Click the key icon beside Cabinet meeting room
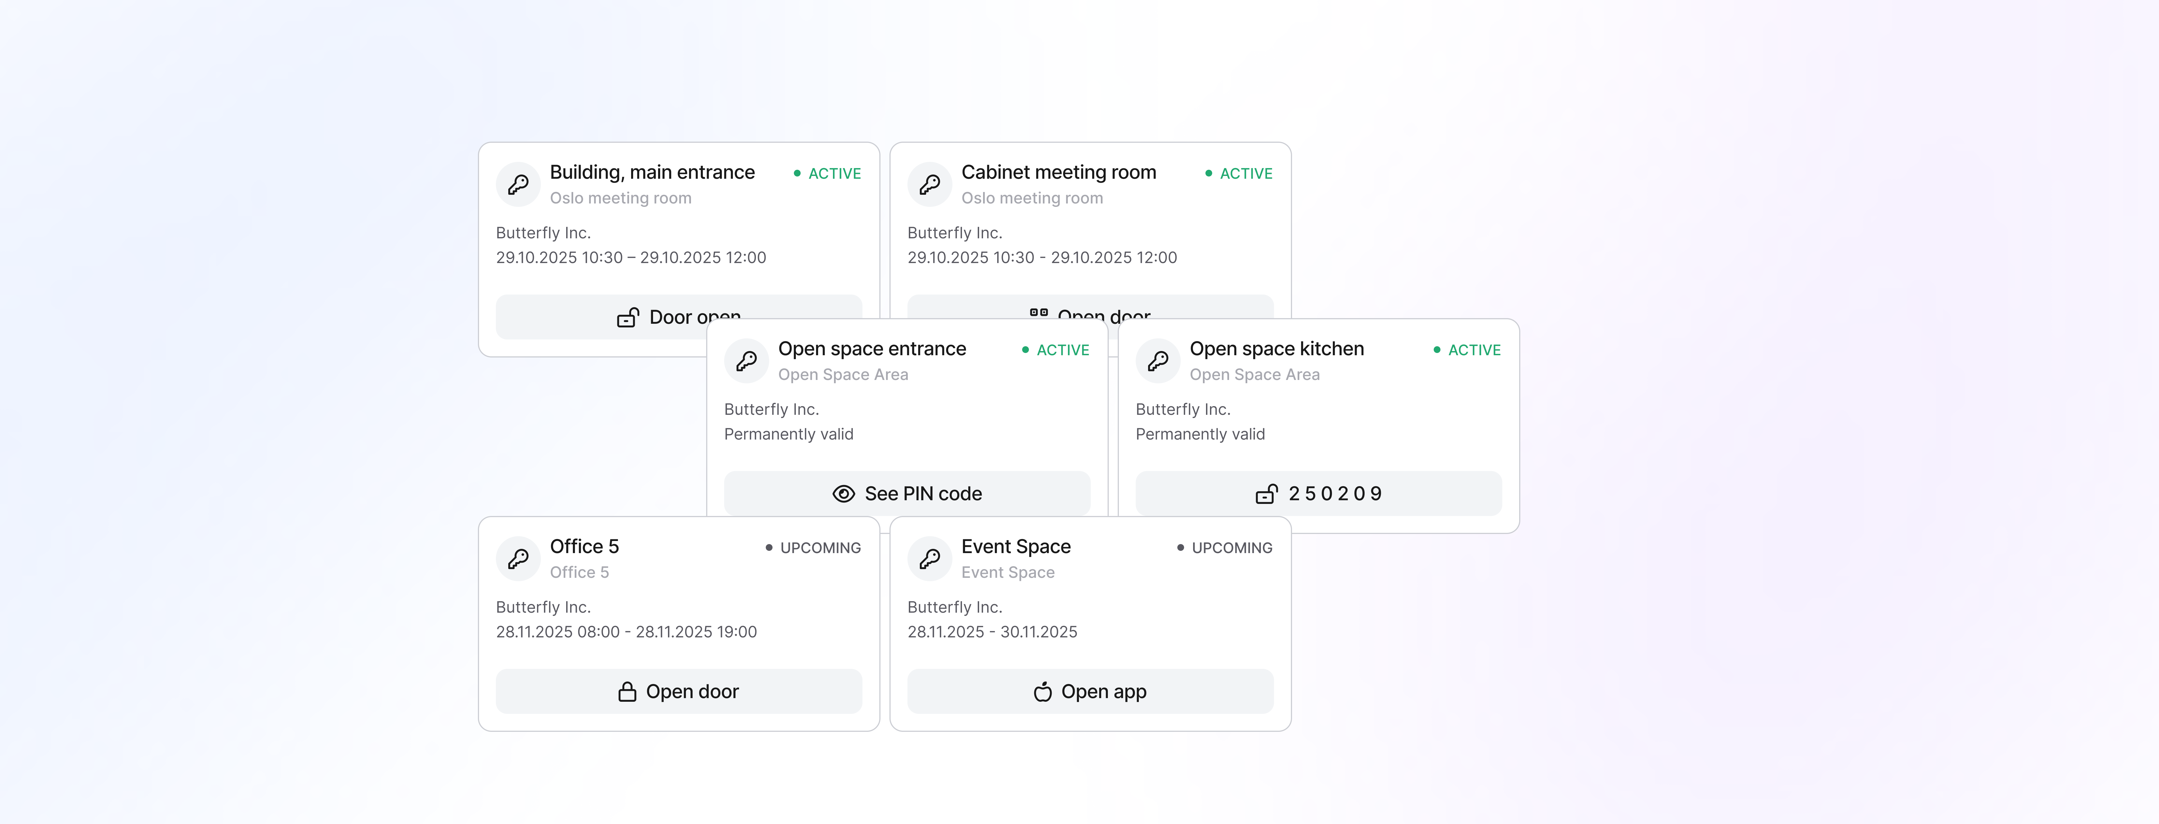 (929, 184)
